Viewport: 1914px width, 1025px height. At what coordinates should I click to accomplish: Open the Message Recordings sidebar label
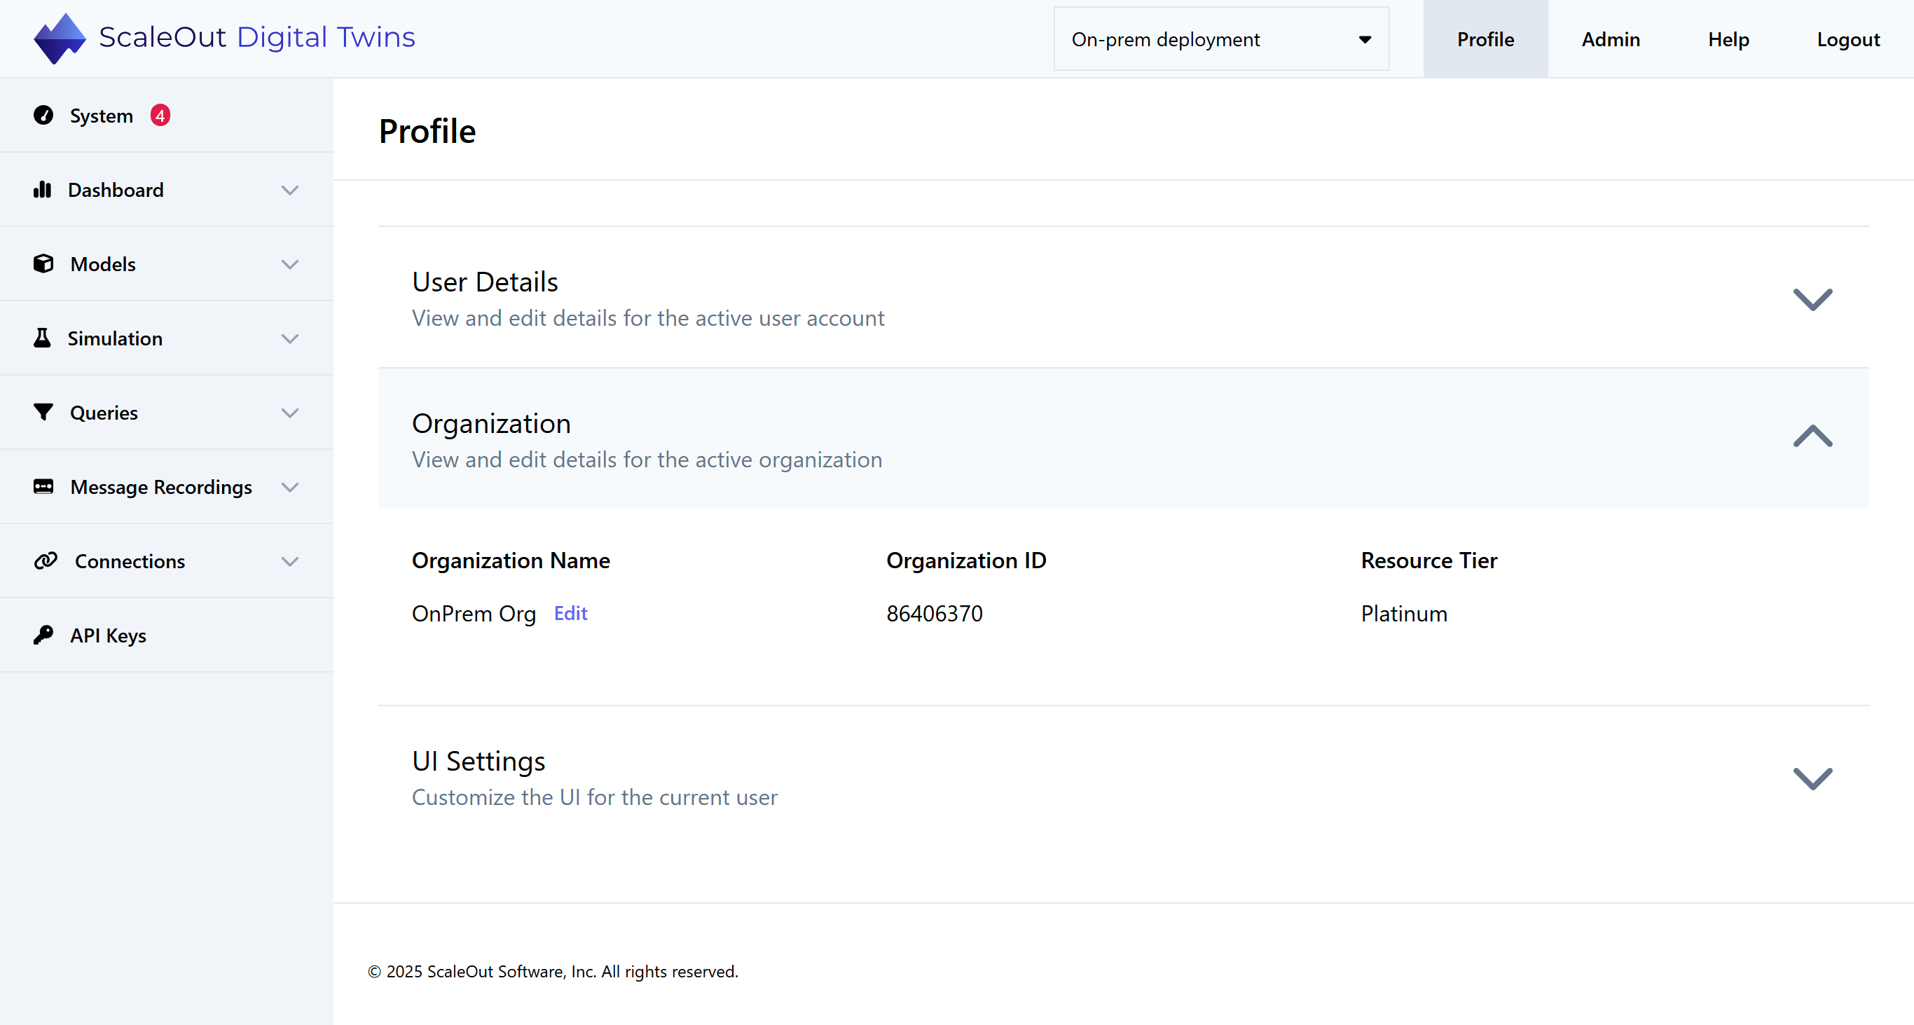[x=161, y=488]
